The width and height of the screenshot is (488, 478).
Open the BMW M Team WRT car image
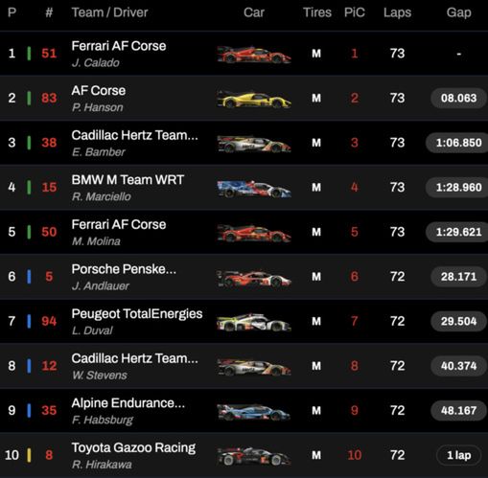(254, 189)
